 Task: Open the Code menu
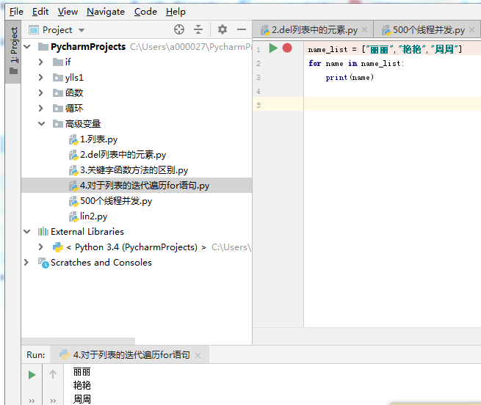coord(145,12)
